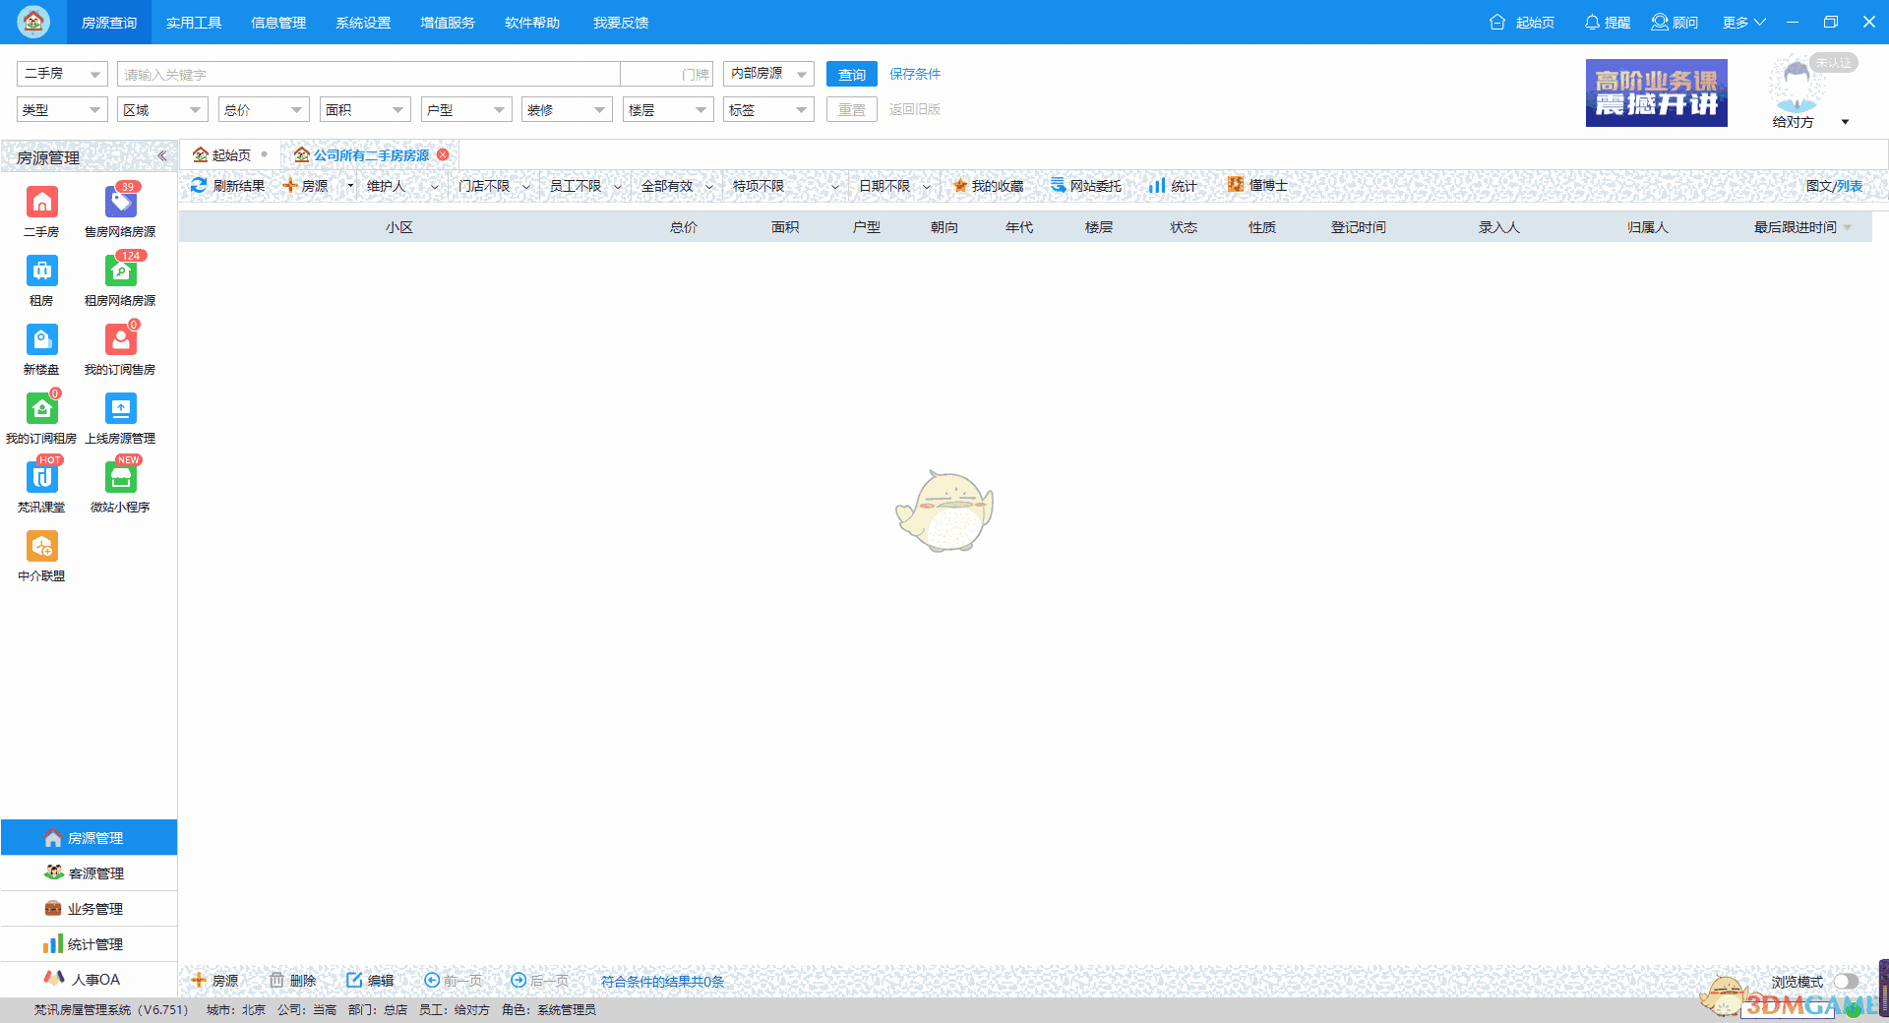
Task: Open 我的订阅租房 sidebar icon
Action: point(41,408)
